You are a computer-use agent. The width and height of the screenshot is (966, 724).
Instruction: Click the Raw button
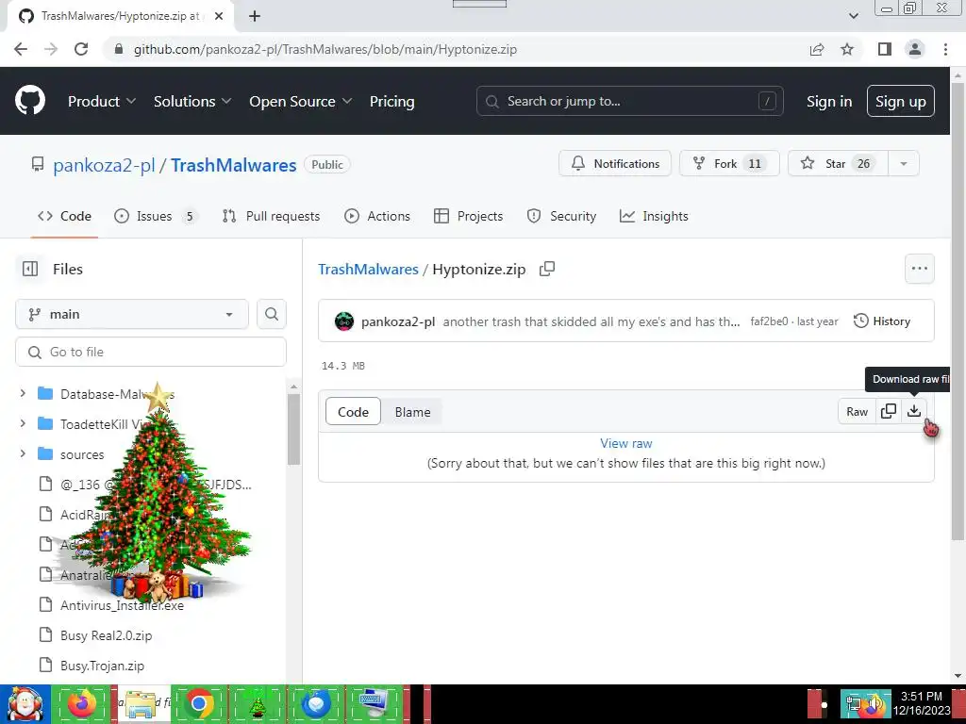[x=857, y=411]
